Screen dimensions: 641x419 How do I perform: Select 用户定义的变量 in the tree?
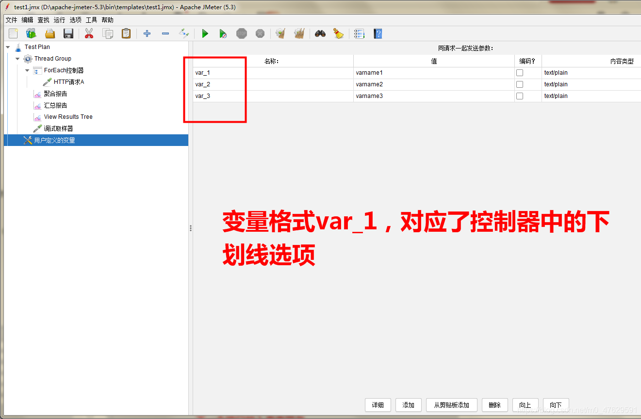pos(54,140)
